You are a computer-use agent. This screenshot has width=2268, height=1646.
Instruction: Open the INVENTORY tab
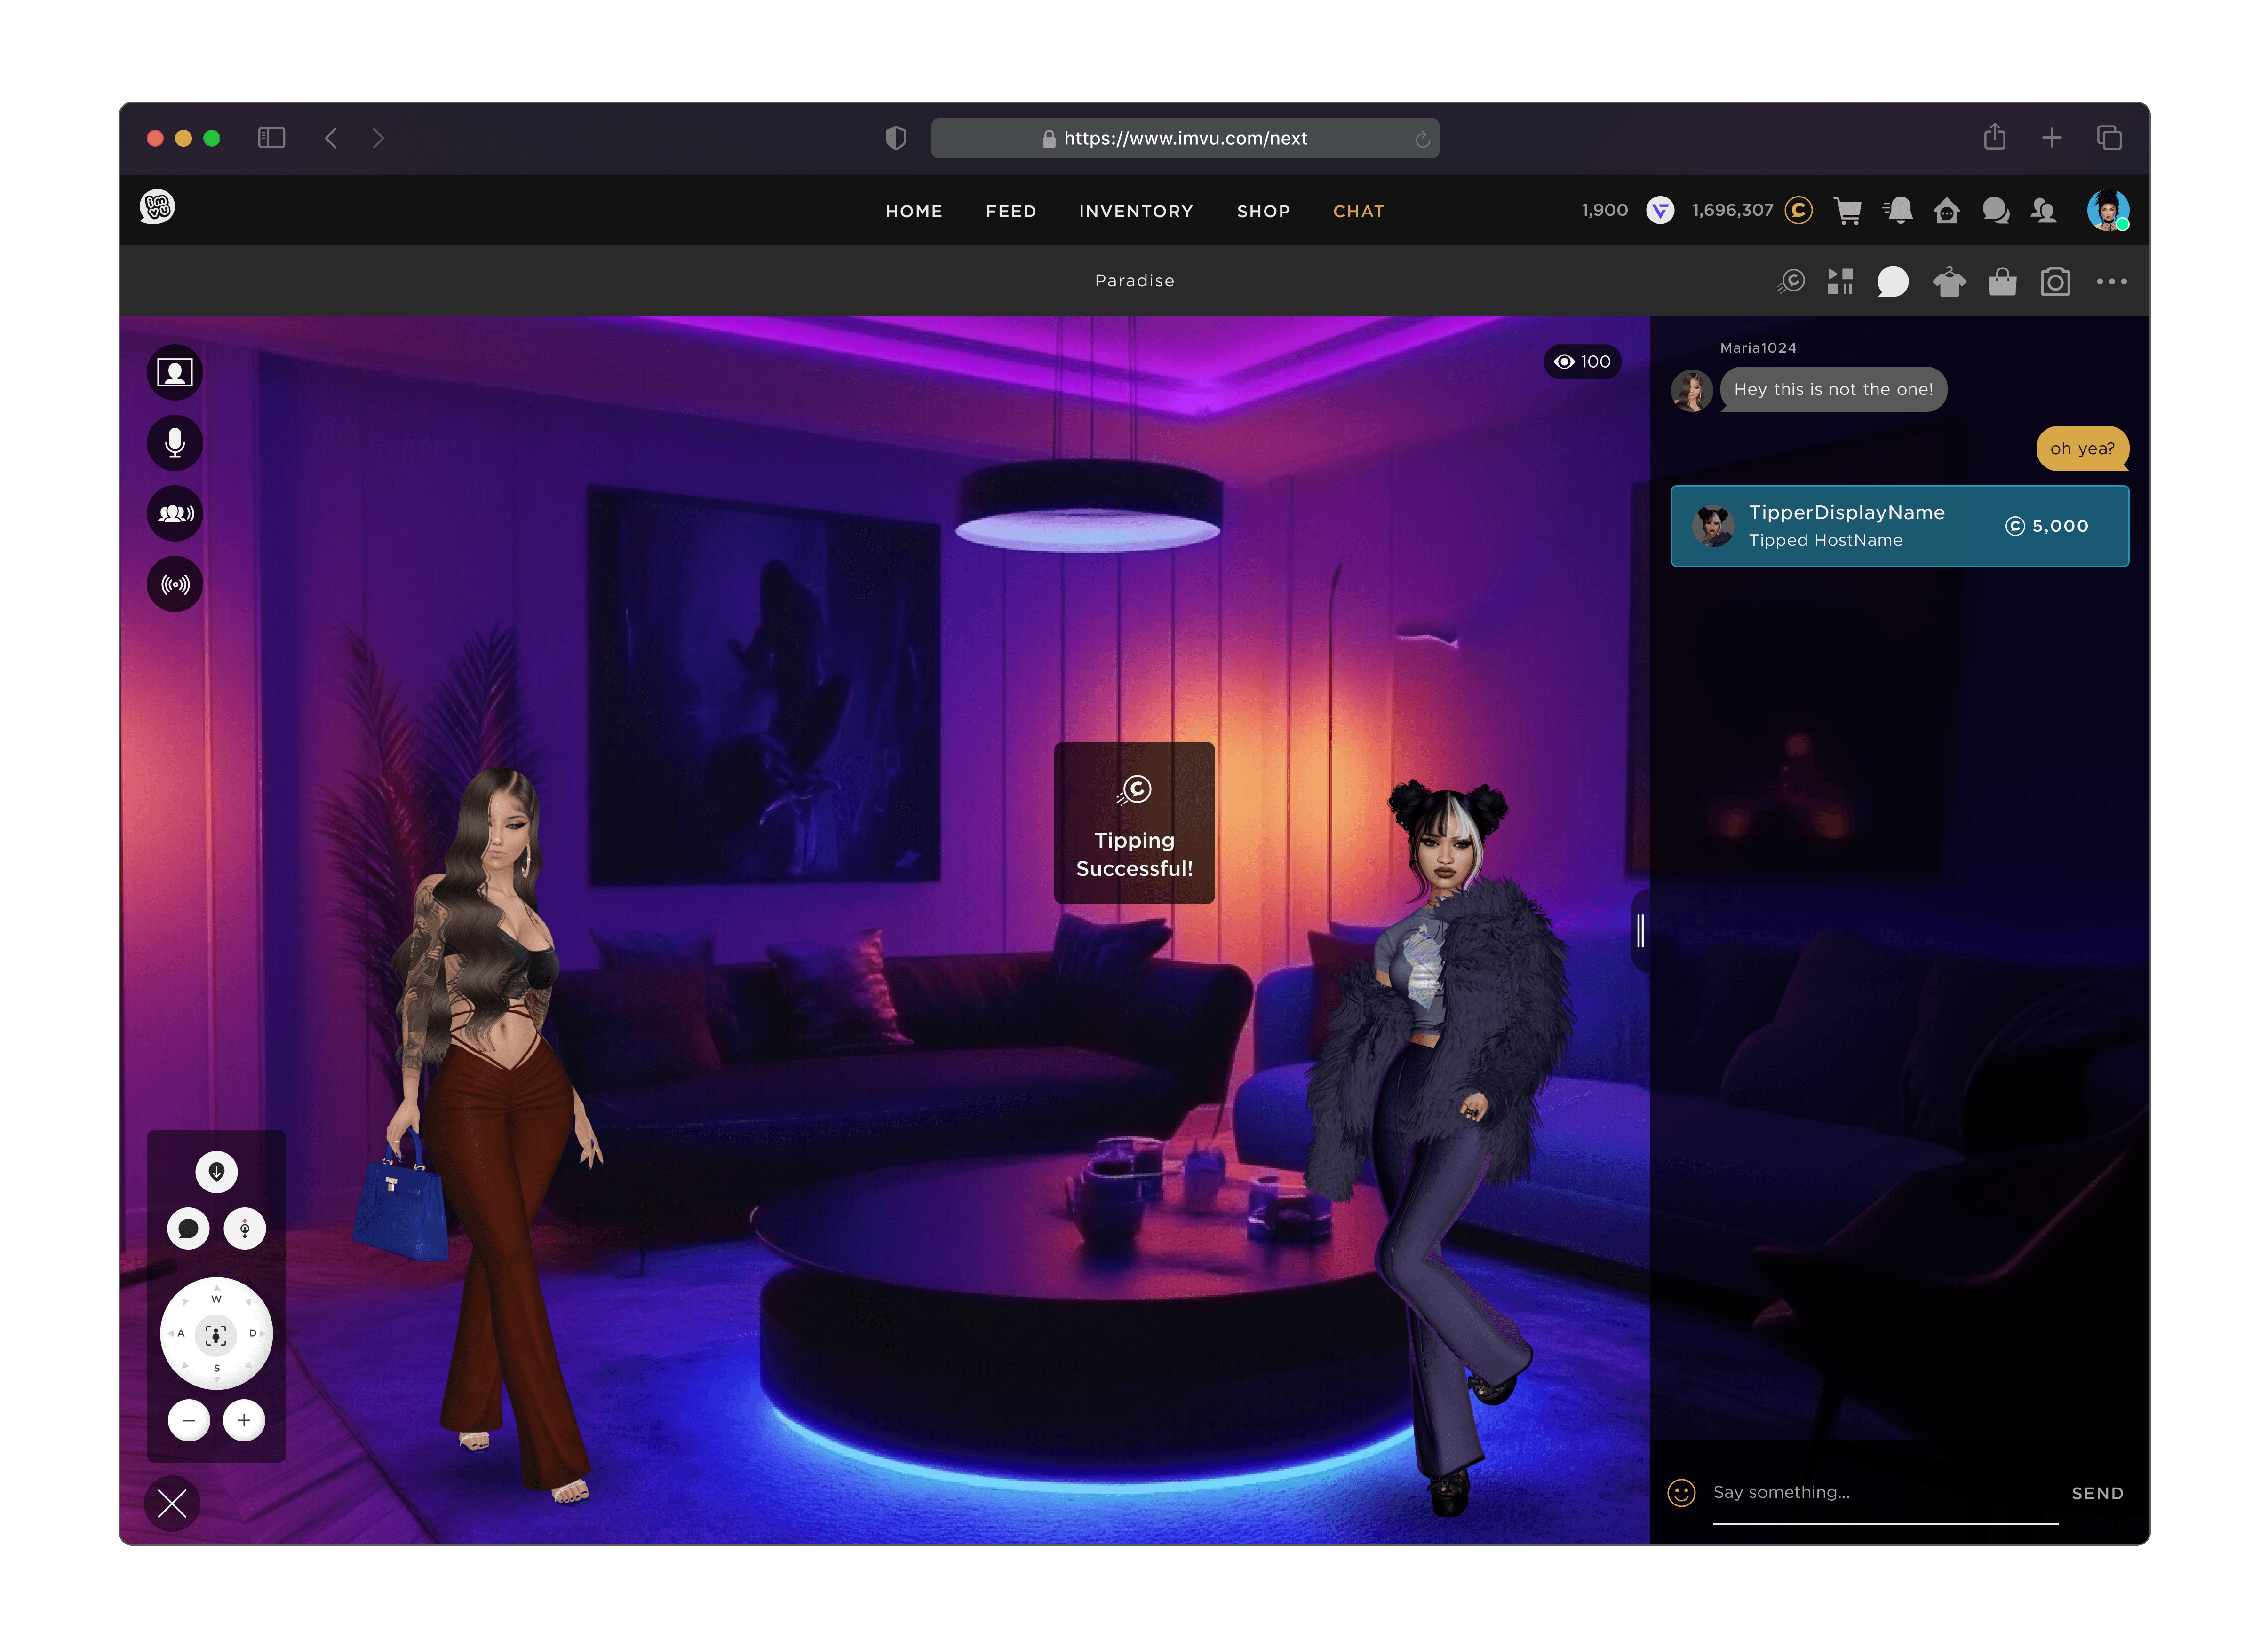coord(1135,212)
